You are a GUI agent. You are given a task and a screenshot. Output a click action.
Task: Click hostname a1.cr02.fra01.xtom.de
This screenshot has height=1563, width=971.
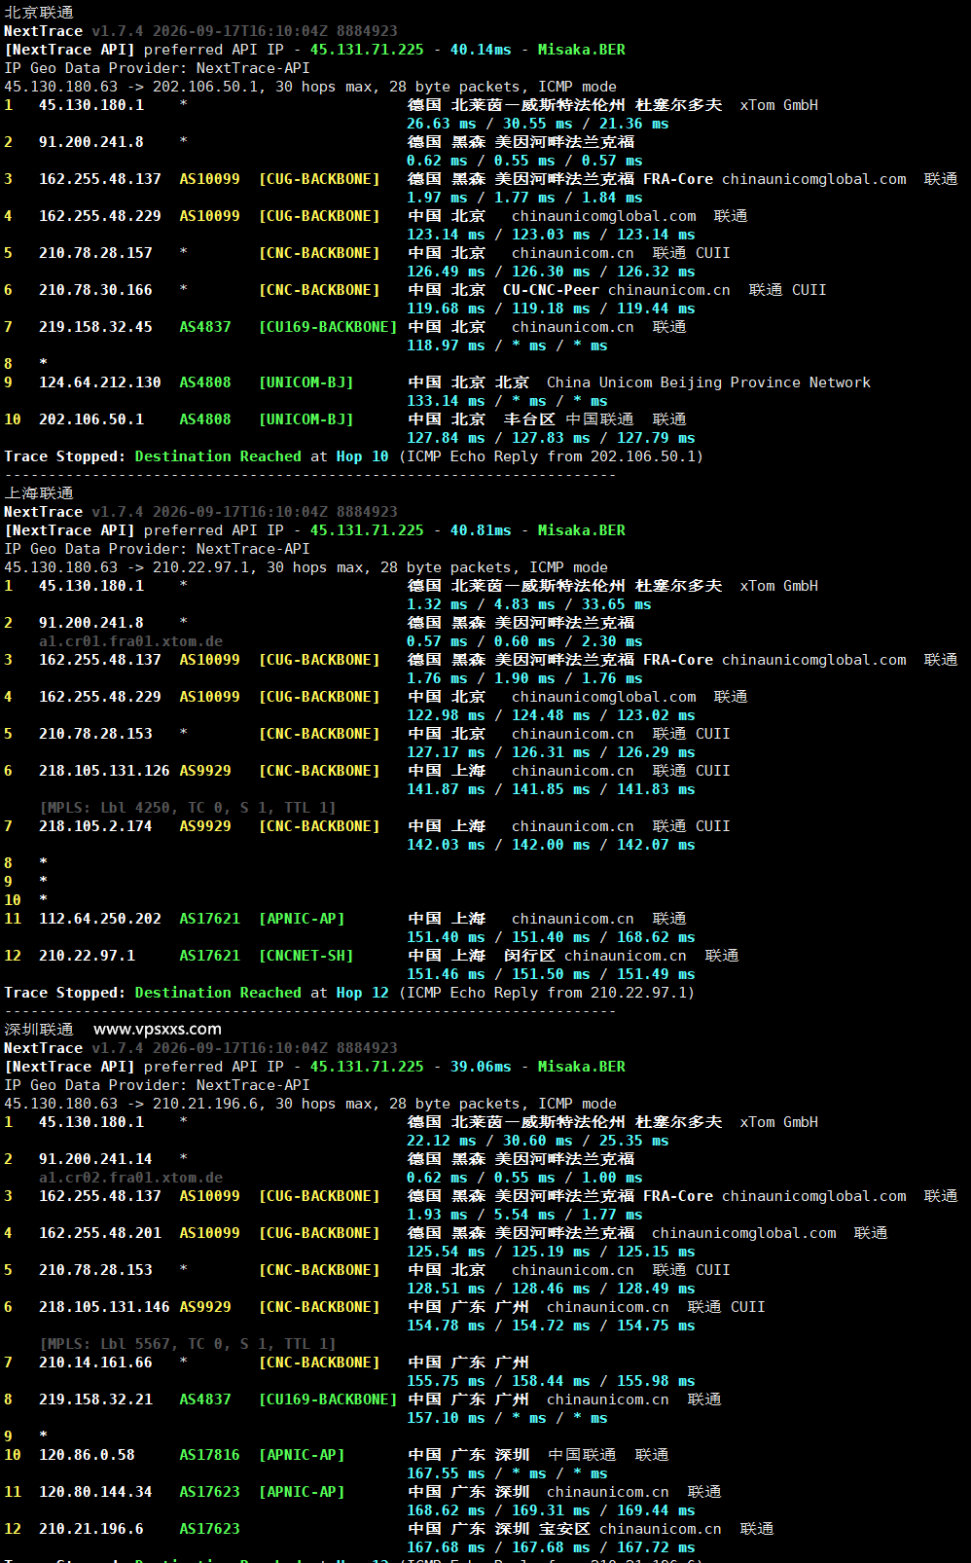click(x=130, y=1178)
